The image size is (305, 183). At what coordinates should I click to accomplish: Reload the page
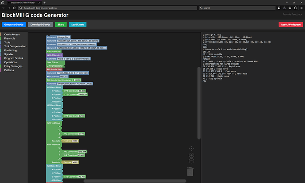(x=14, y=8)
